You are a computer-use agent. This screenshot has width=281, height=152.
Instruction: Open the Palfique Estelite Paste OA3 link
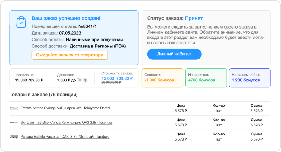[65, 137]
